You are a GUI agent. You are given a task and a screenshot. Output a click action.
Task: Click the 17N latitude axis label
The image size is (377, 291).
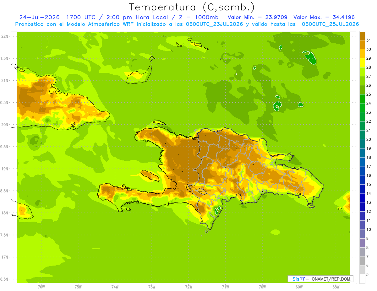coord(5,257)
